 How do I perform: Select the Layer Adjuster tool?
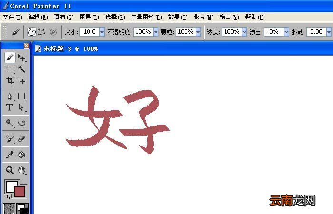click(x=21, y=58)
